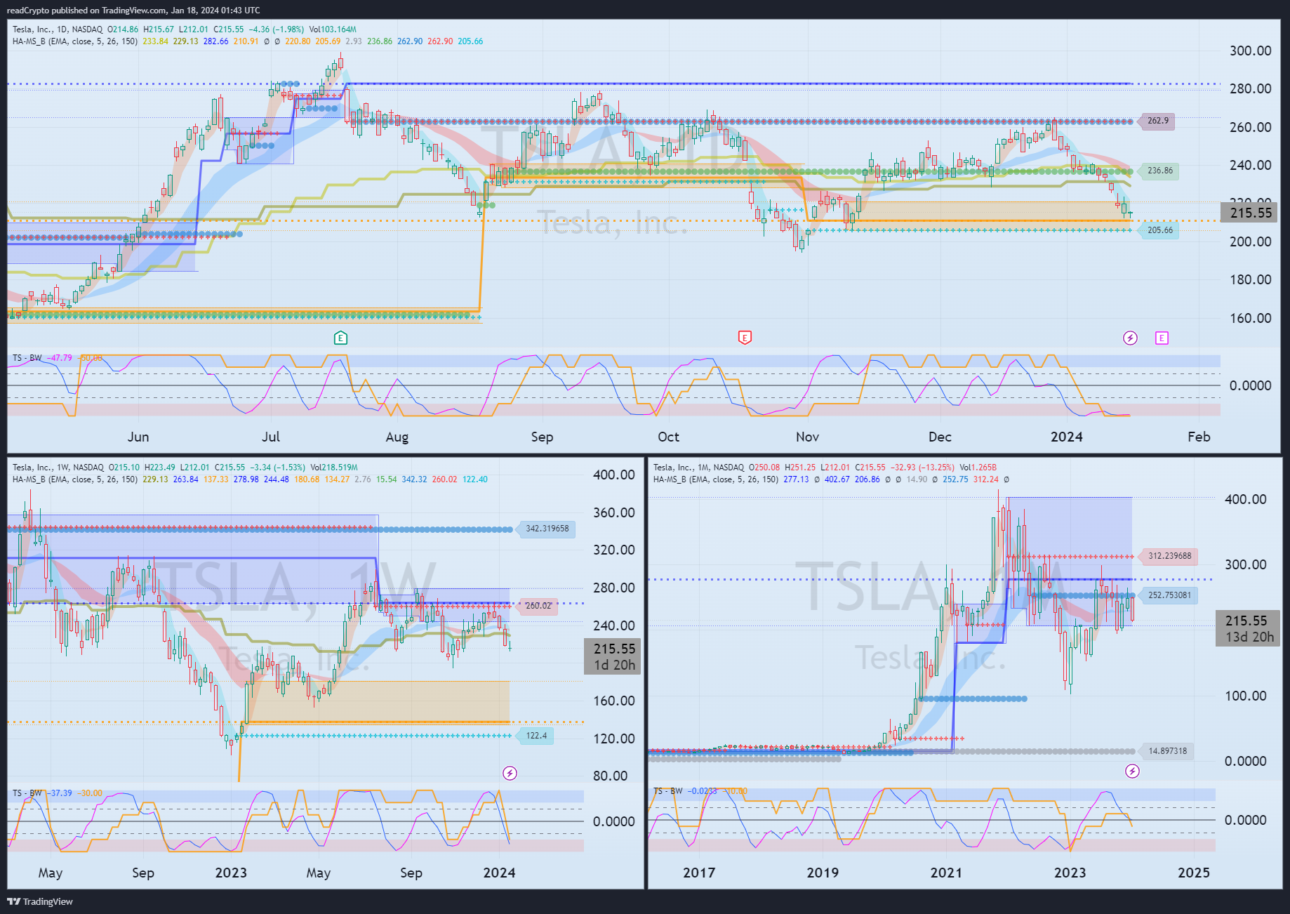Click the 342.319658 label on weekly chart
Viewport: 1290px width, 914px height.
(x=547, y=529)
